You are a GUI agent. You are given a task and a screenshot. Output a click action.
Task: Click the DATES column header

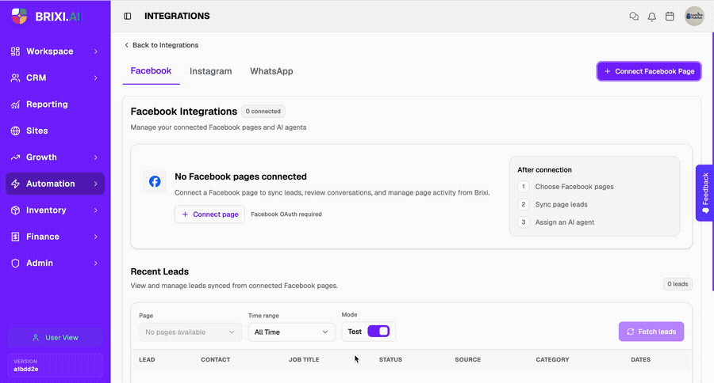tap(641, 359)
